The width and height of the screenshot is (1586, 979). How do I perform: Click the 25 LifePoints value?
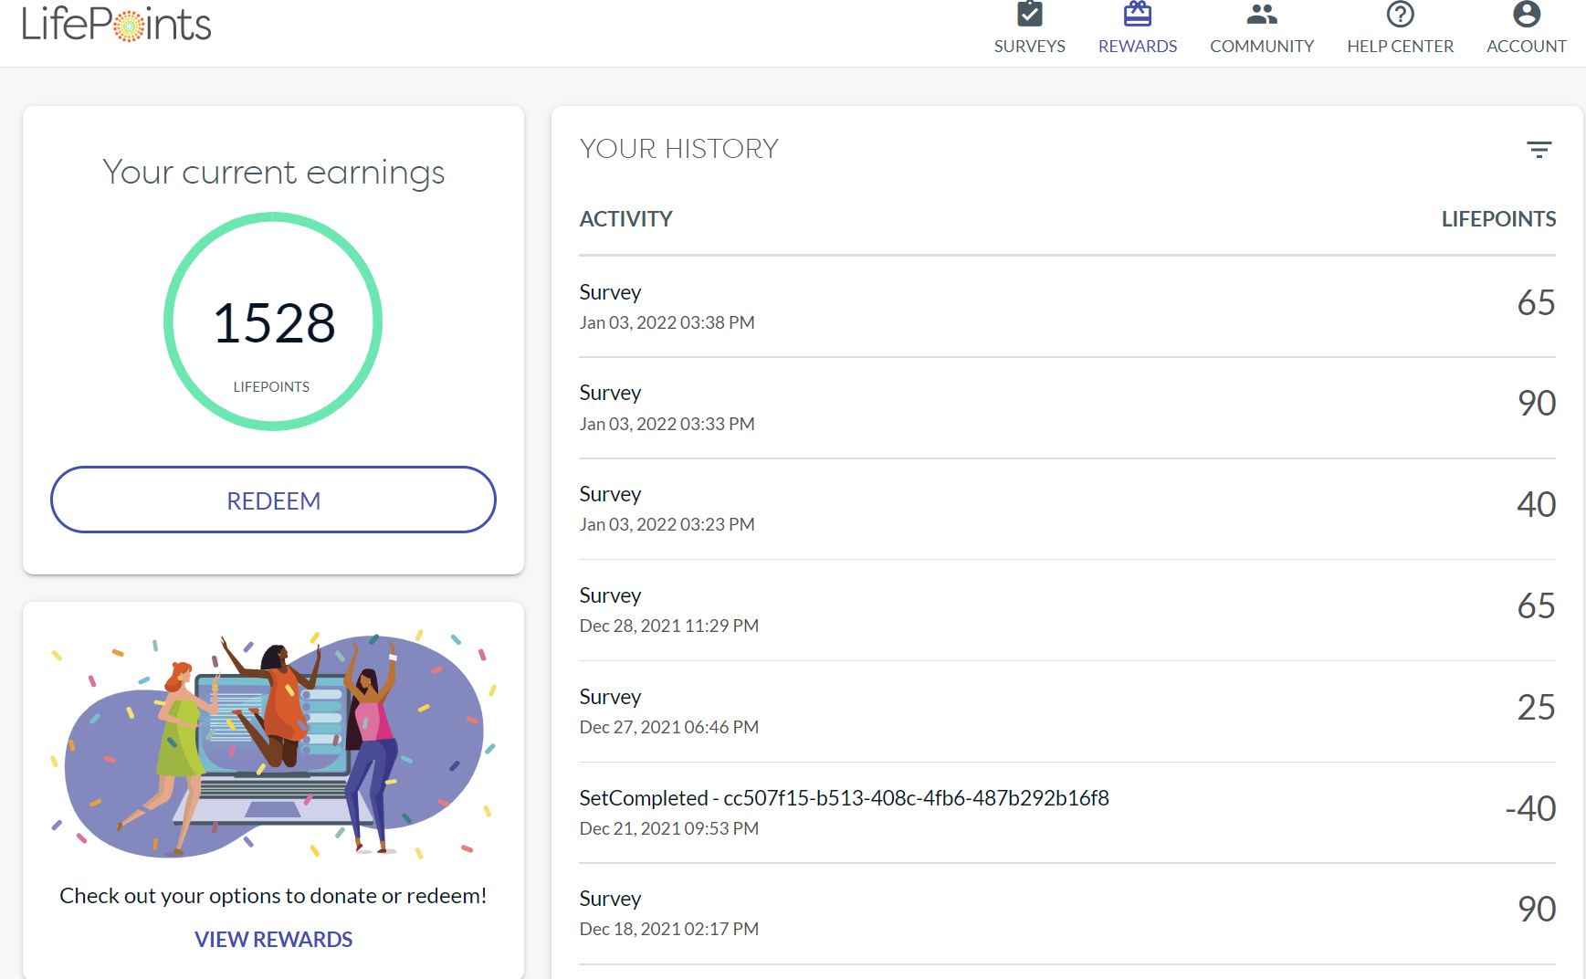tap(1537, 707)
